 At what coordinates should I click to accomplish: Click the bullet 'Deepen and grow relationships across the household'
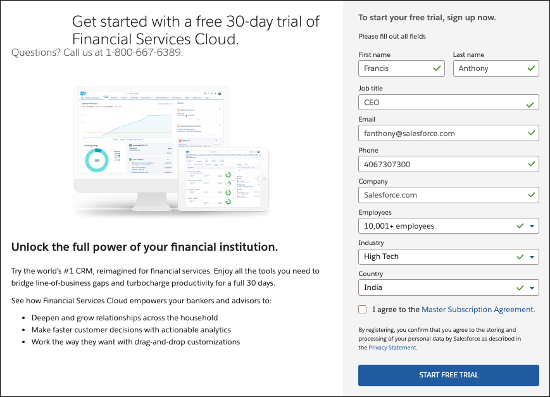[x=125, y=318]
